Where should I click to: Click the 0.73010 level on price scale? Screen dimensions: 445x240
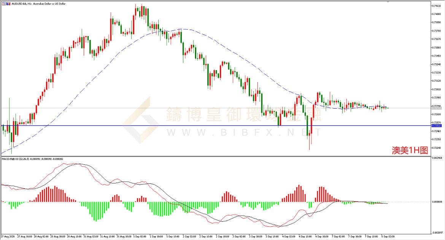click(436, 89)
